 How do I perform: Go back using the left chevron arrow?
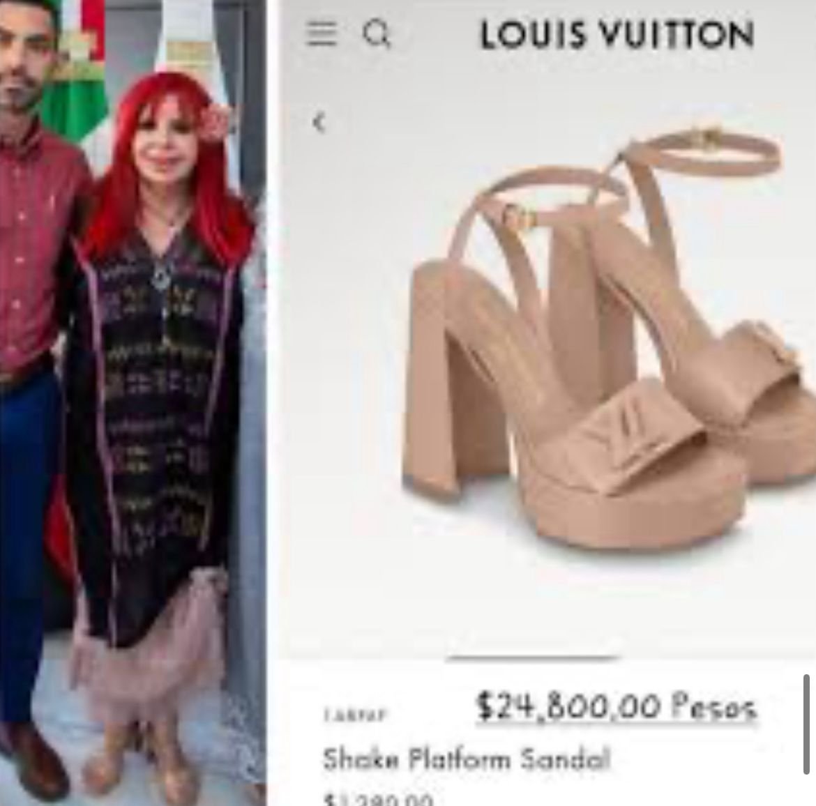pyautogui.click(x=318, y=123)
